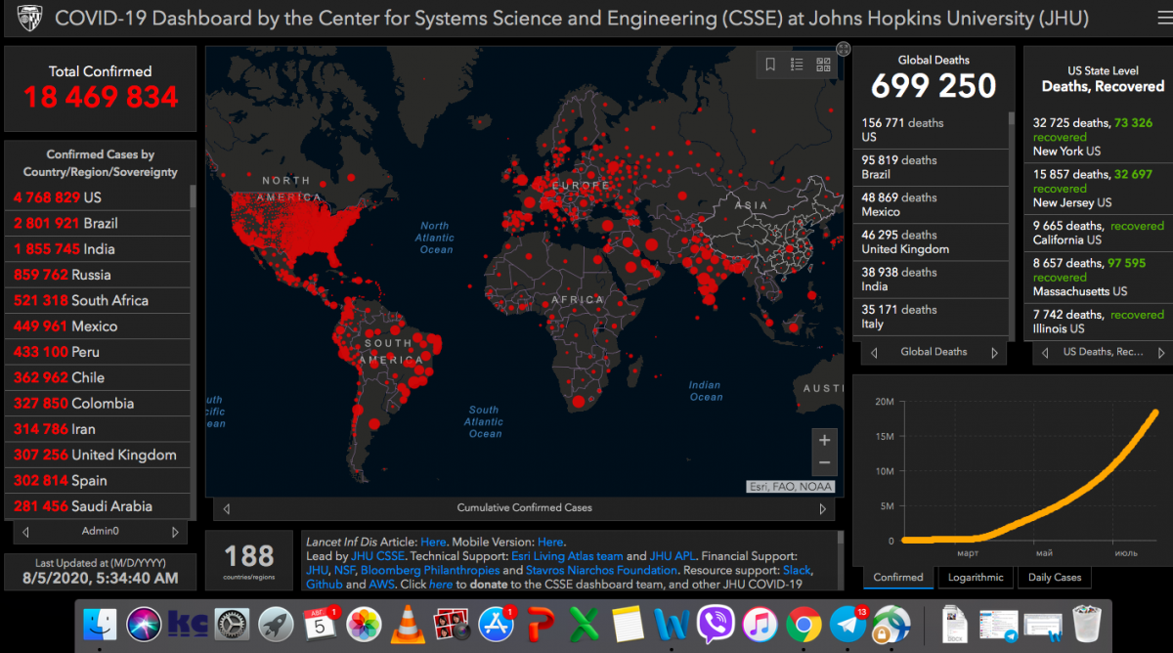Select South Africa in confirmed list
The image size is (1173, 653).
[x=98, y=300]
